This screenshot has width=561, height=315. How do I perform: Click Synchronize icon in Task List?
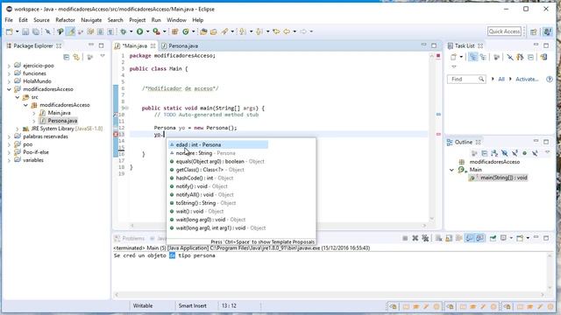[543, 57]
